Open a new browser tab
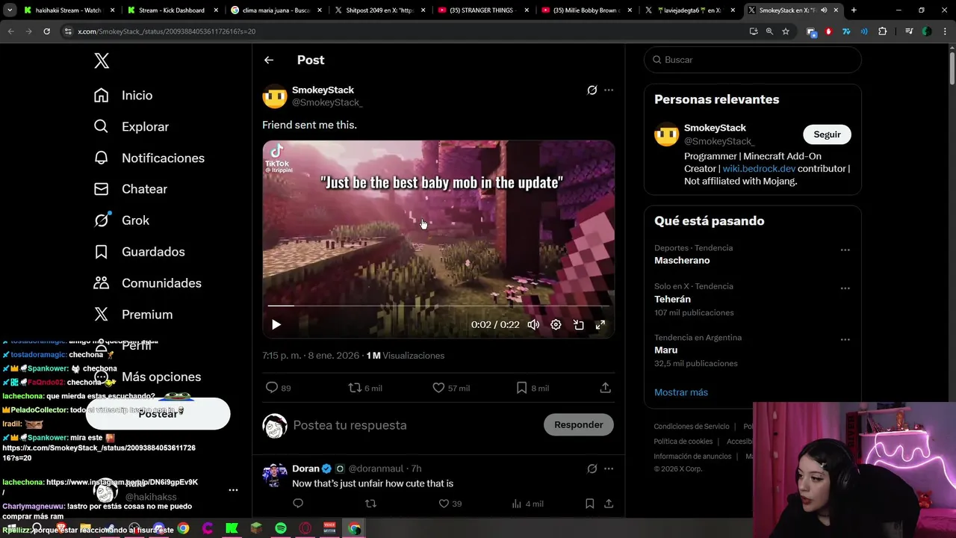 (x=854, y=10)
